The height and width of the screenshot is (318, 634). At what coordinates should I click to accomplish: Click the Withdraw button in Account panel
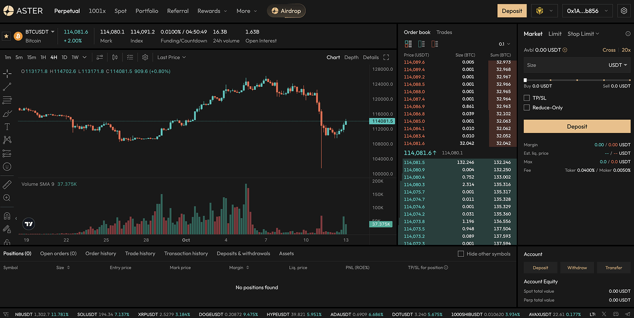[577, 268]
